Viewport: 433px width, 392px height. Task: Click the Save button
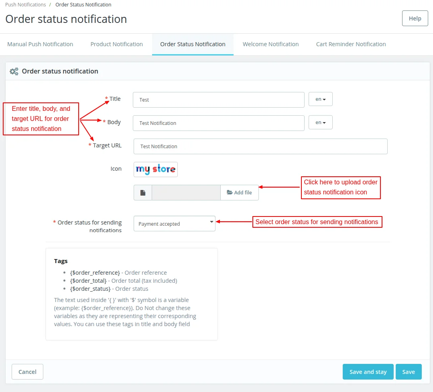click(409, 372)
